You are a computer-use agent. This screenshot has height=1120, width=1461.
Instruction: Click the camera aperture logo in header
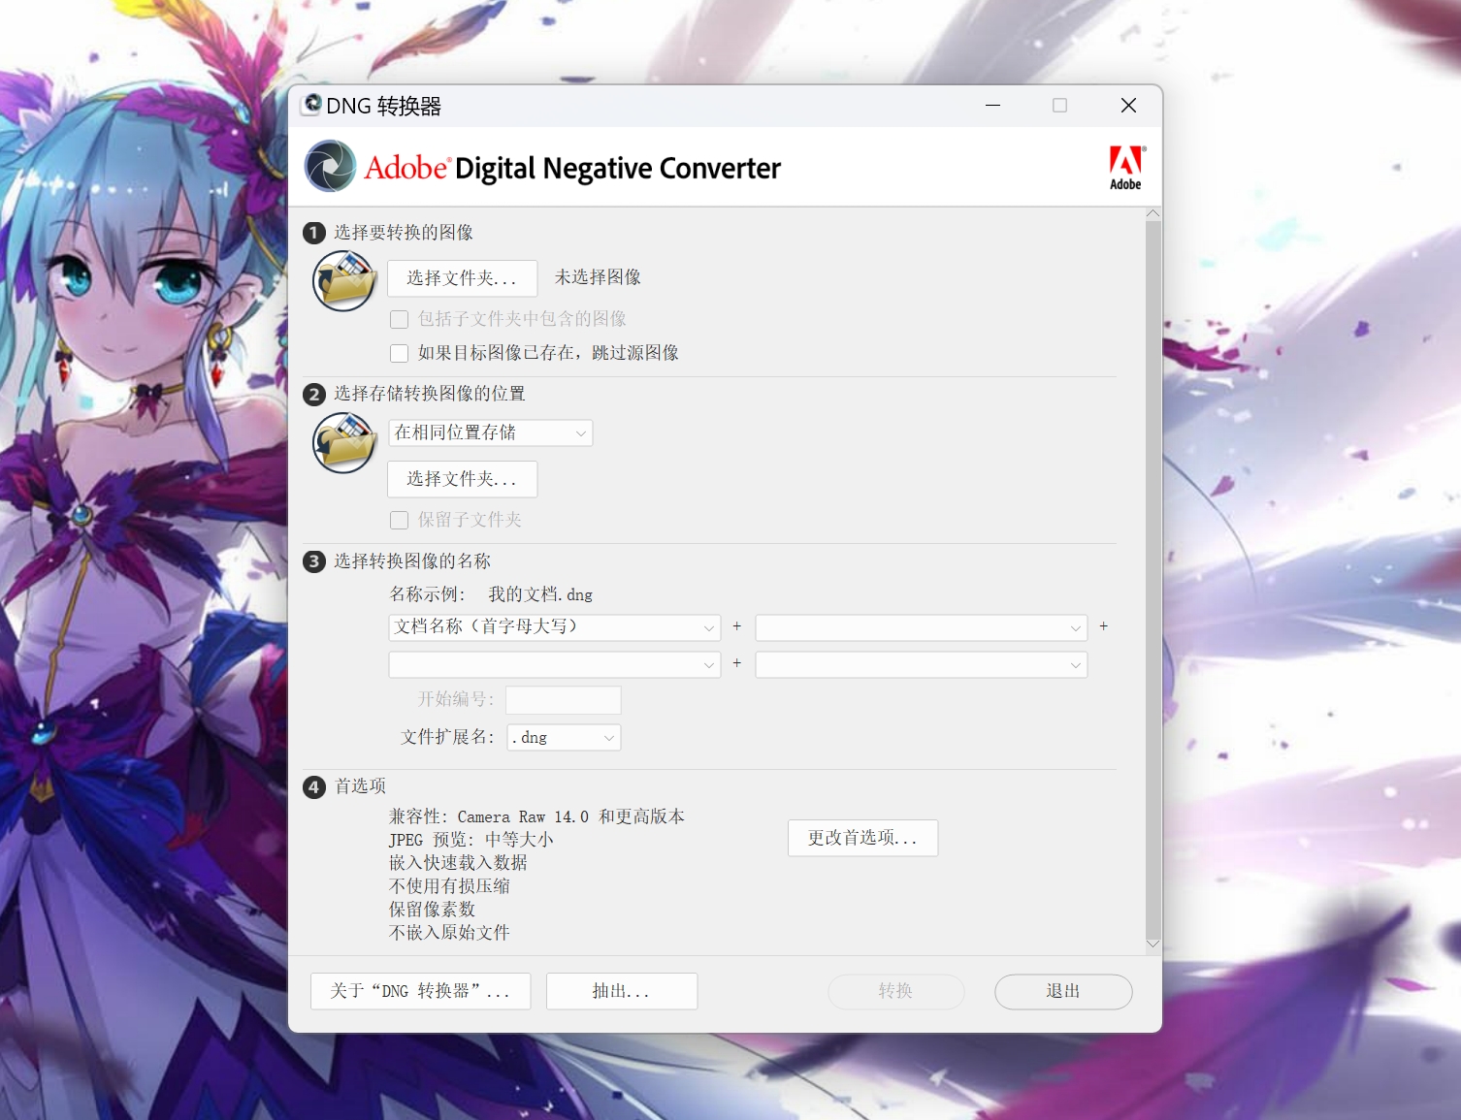coord(331,166)
